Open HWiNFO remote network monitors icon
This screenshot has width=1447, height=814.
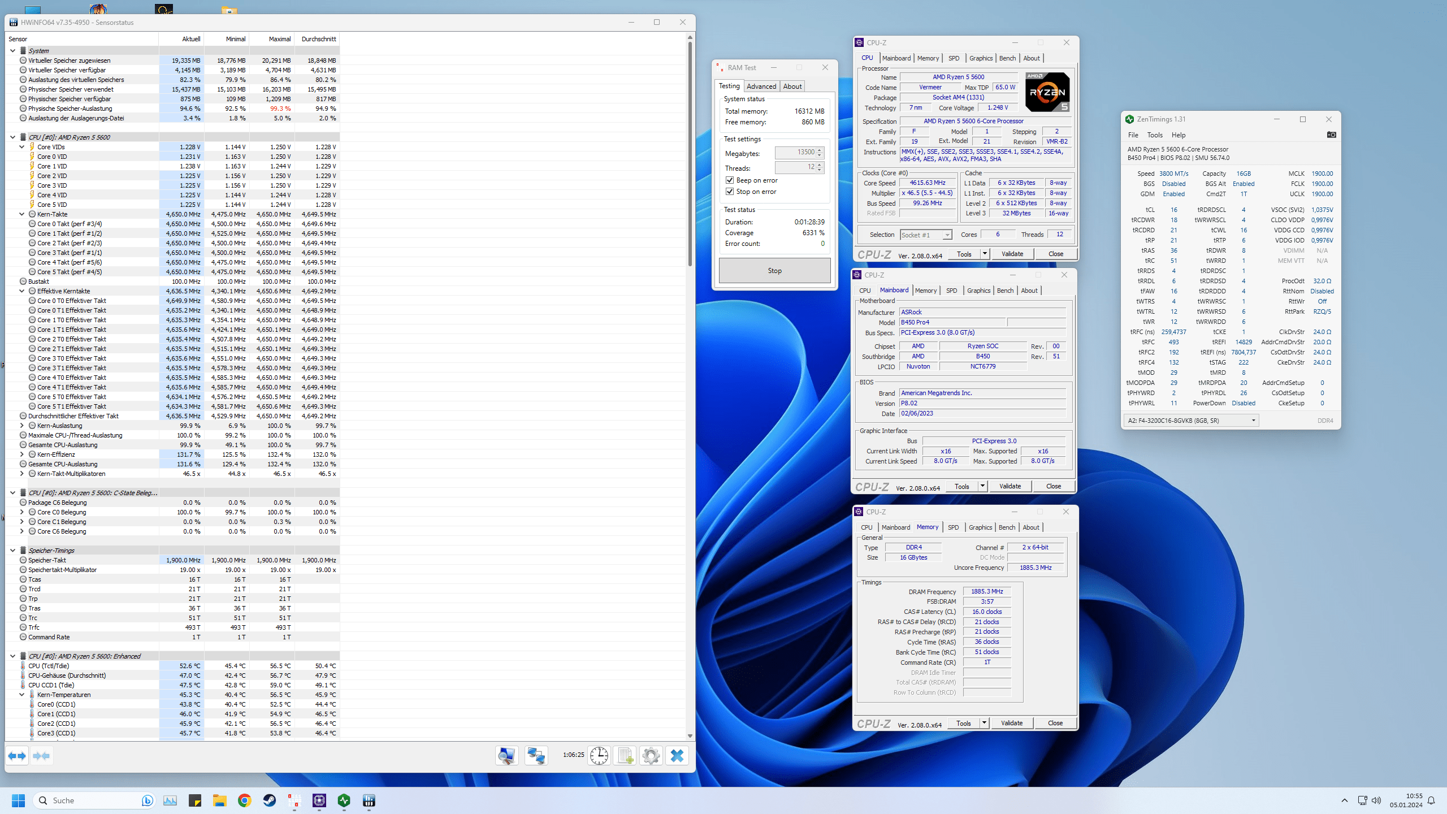tap(536, 755)
